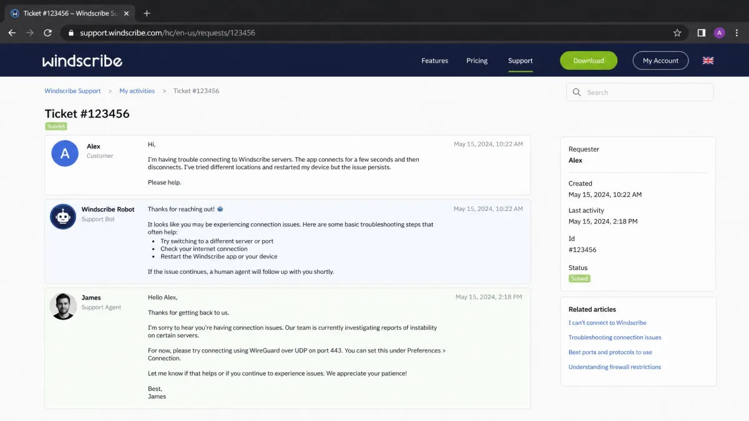This screenshot has width=749, height=421.
Task: Click the My Account button
Action: pyautogui.click(x=660, y=60)
